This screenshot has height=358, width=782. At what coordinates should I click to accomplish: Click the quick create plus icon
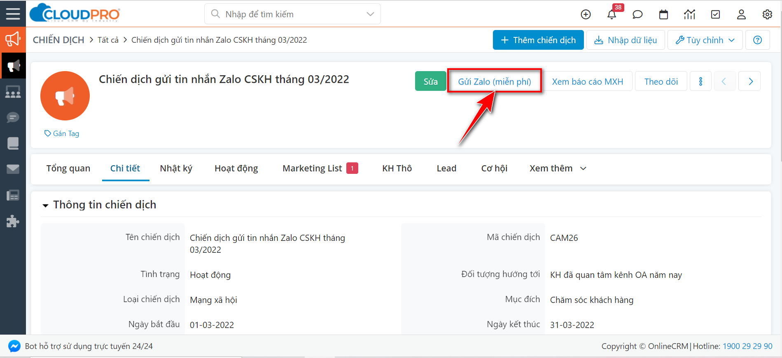click(586, 14)
